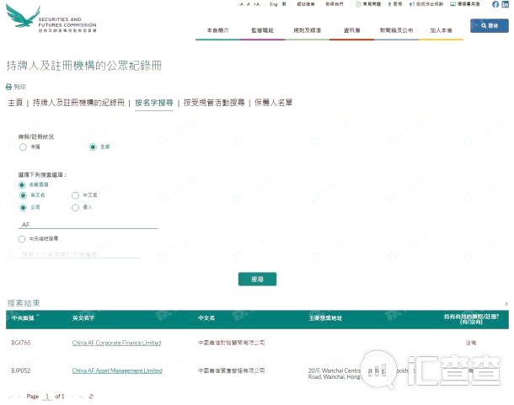
Task: Select the 全部 licence status radio
Action: tap(93, 147)
